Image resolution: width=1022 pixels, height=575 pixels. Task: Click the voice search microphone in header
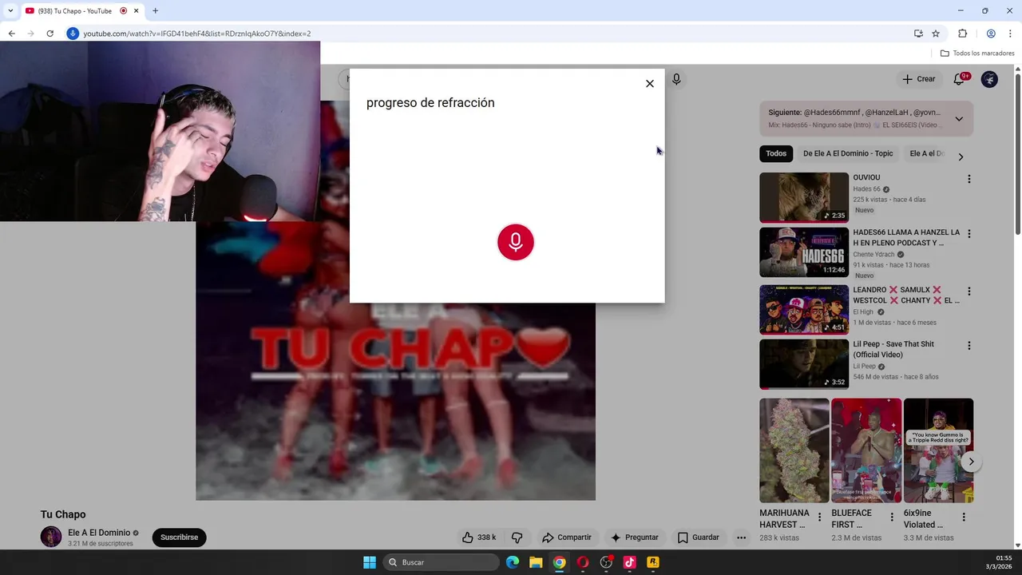coord(676,79)
